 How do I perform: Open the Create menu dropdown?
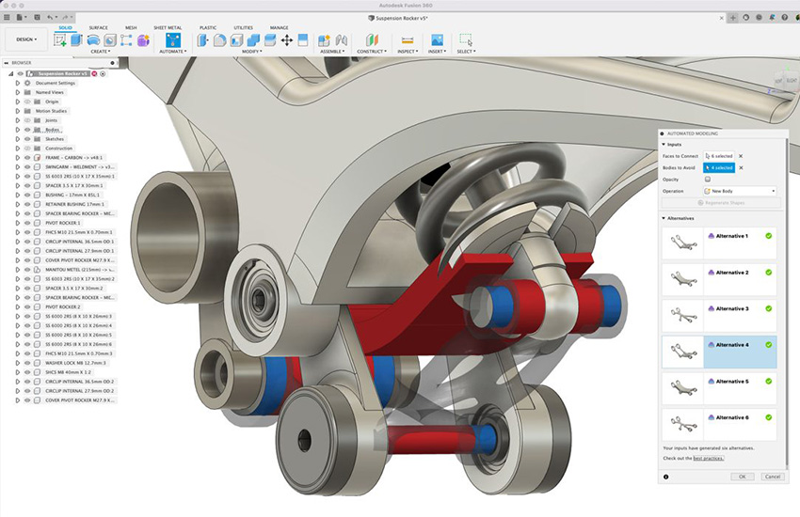pos(100,52)
